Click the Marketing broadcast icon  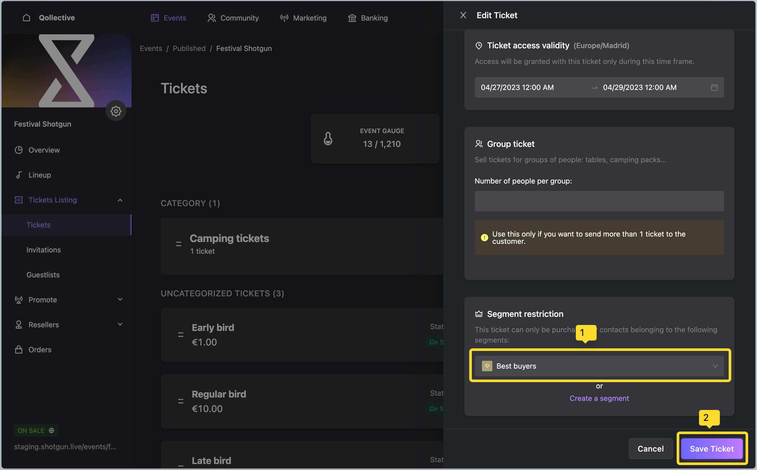click(284, 18)
